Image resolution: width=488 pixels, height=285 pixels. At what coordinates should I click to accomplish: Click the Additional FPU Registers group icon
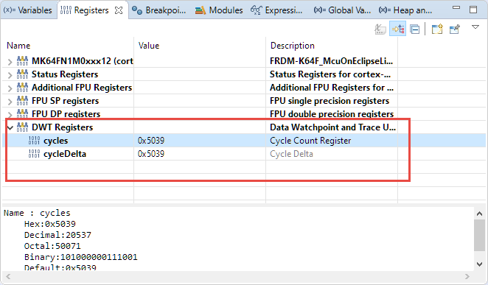(x=22, y=88)
